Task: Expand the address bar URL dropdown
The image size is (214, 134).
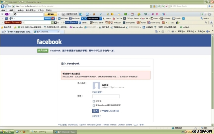Action: click(151, 6)
